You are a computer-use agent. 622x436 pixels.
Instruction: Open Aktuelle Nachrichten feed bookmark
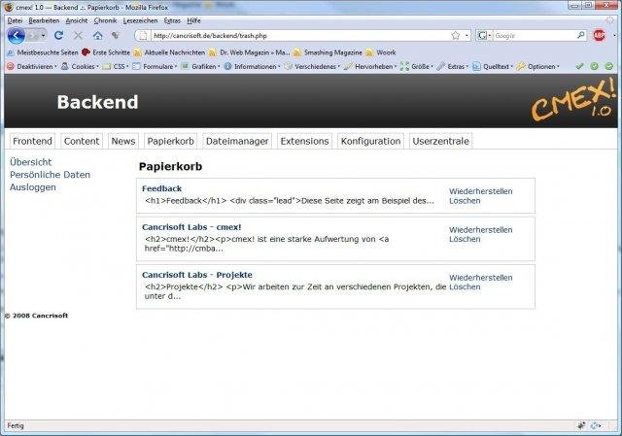pyautogui.click(x=169, y=52)
